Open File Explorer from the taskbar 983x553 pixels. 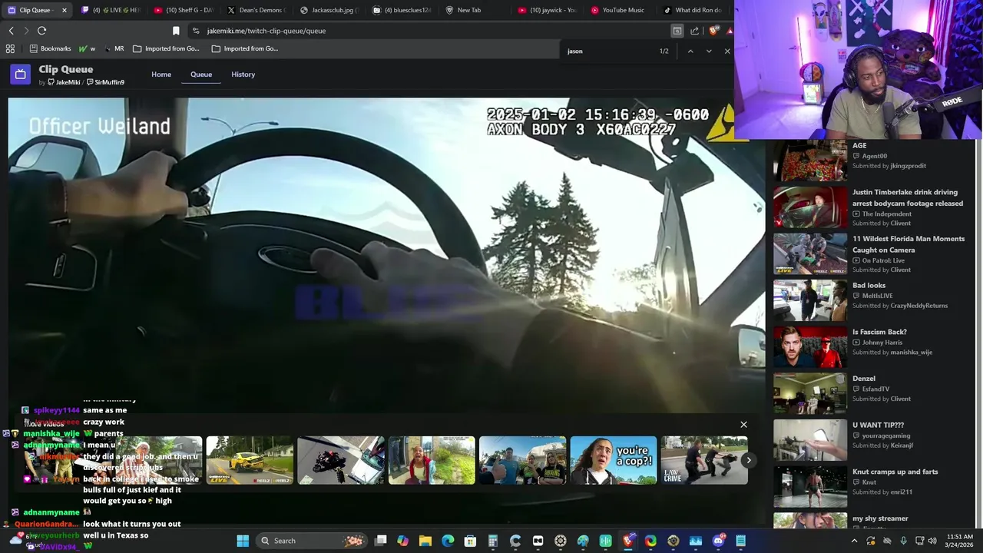click(425, 541)
